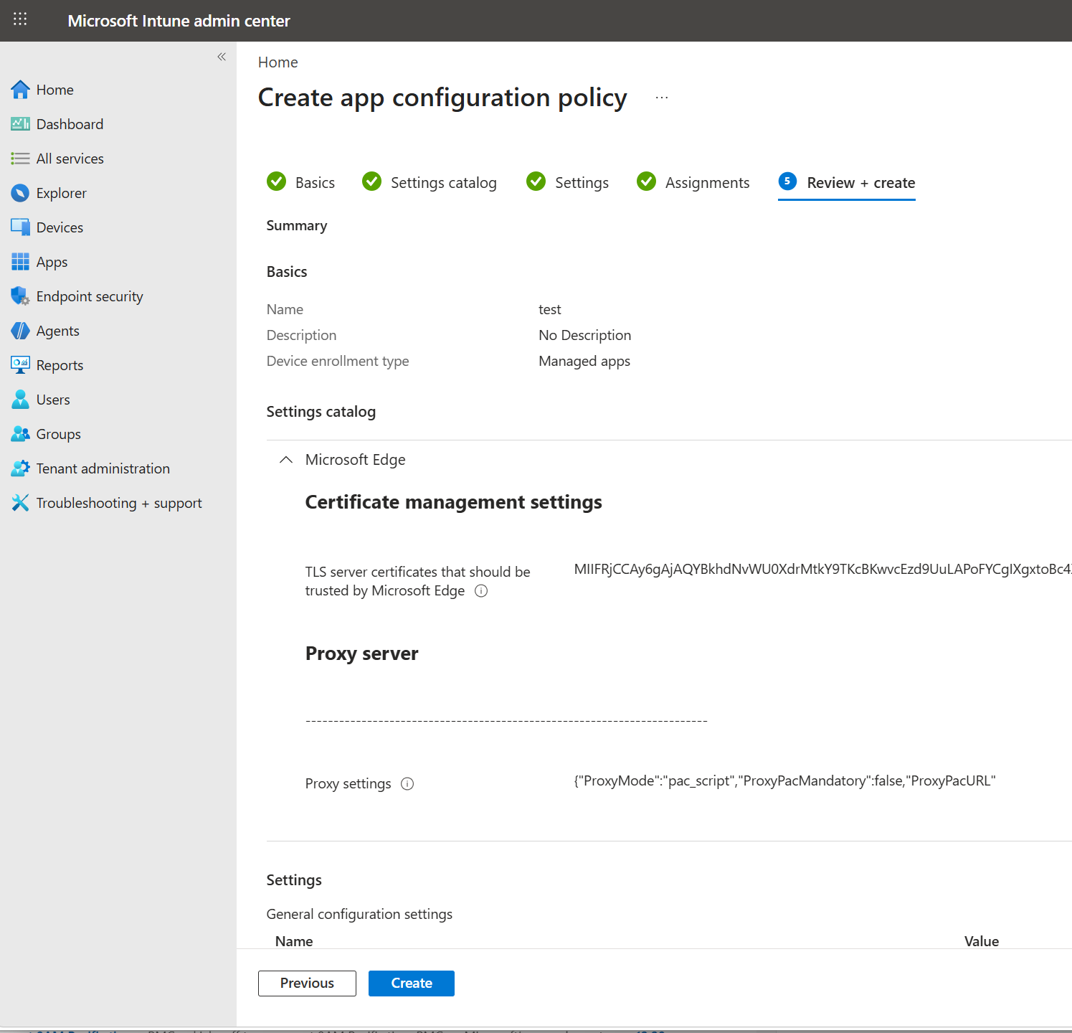Viewport: 1072px width, 1033px height.
Task: Open Dashboard from the sidebar
Action: coord(70,124)
